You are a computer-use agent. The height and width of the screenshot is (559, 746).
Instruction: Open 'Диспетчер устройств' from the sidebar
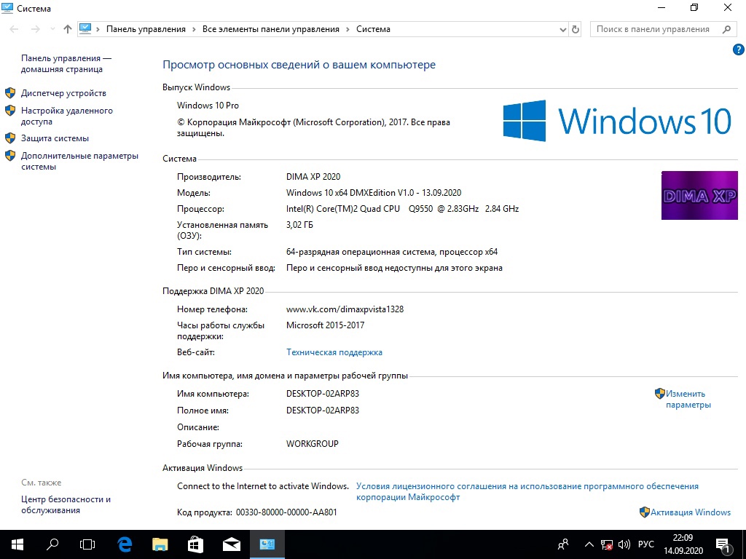click(63, 93)
